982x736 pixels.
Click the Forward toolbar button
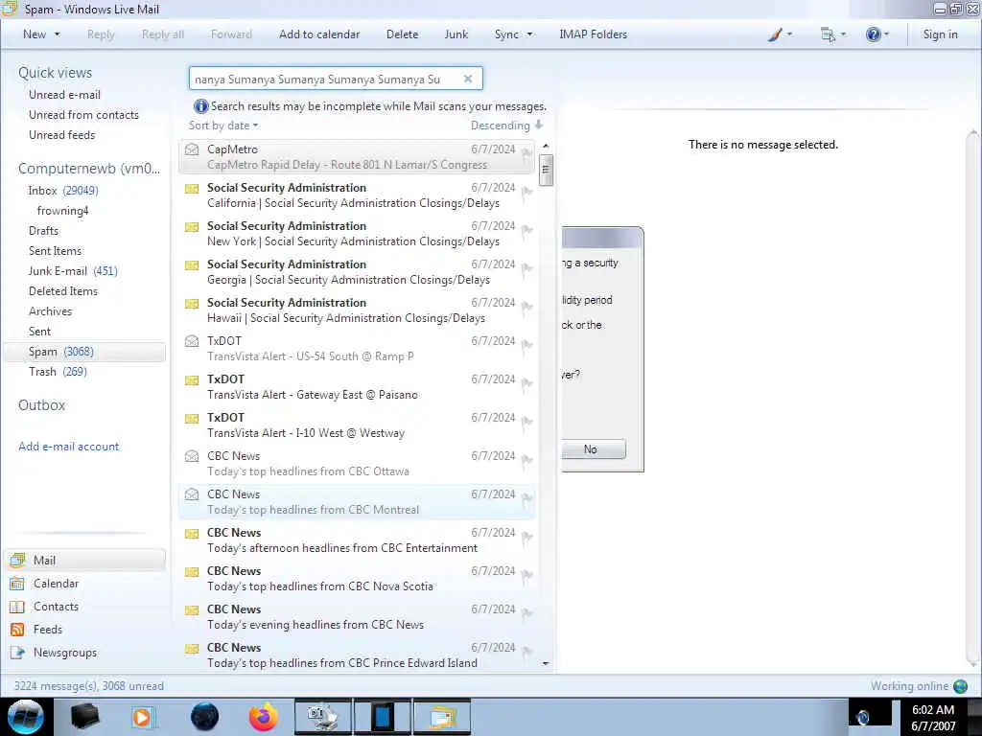[x=231, y=34]
